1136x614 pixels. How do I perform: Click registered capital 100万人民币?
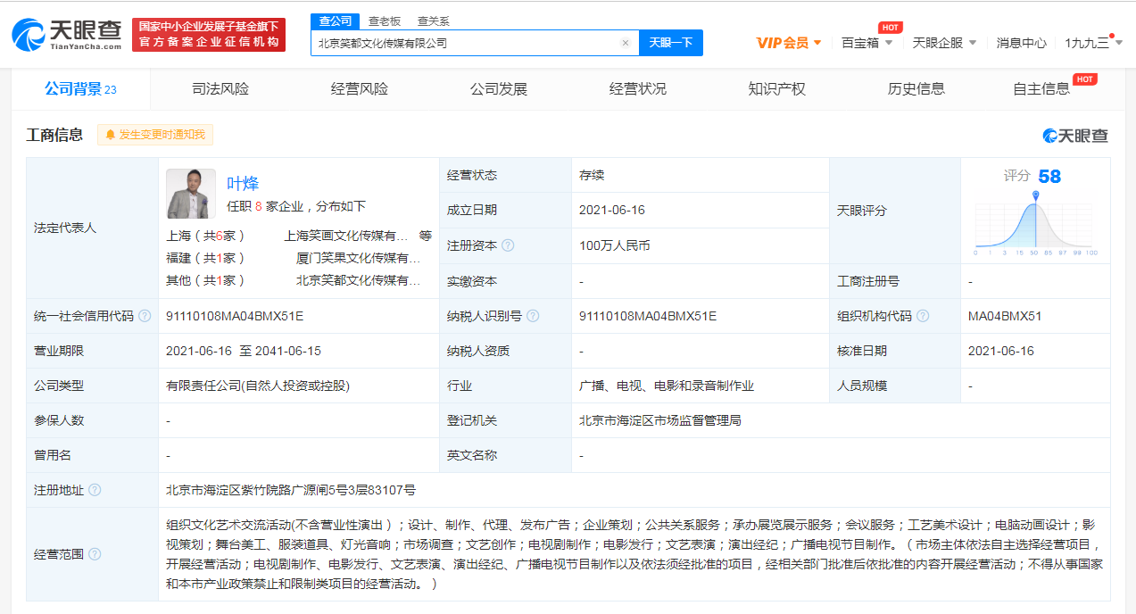[x=615, y=245]
